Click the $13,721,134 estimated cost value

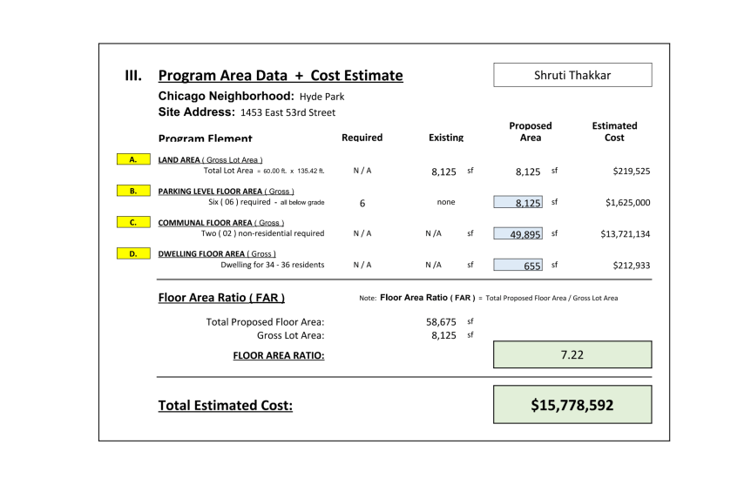coord(619,234)
